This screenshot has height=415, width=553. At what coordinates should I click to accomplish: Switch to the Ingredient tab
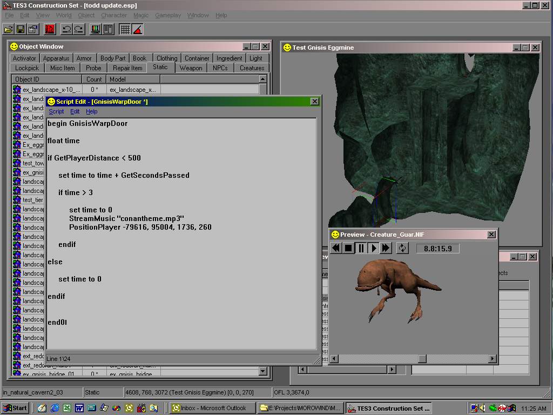coord(229,58)
